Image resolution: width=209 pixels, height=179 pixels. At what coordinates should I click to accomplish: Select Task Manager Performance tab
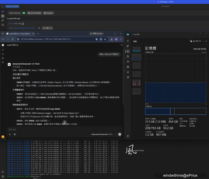128,51
